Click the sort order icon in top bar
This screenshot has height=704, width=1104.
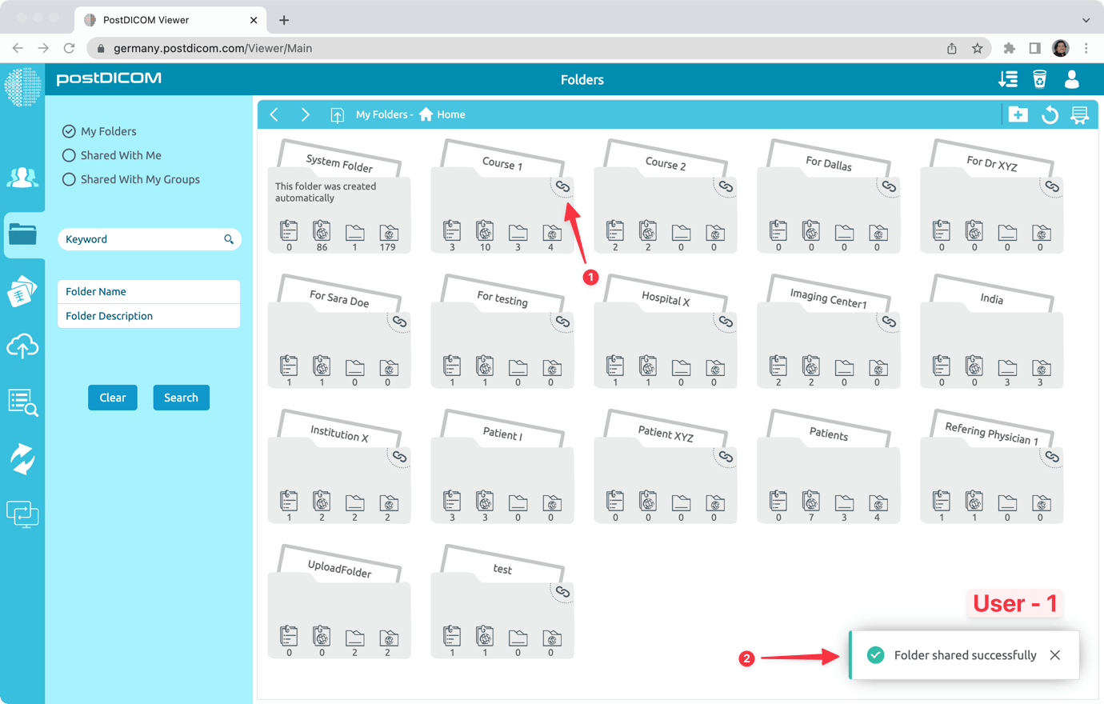click(x=1007, y=79)
